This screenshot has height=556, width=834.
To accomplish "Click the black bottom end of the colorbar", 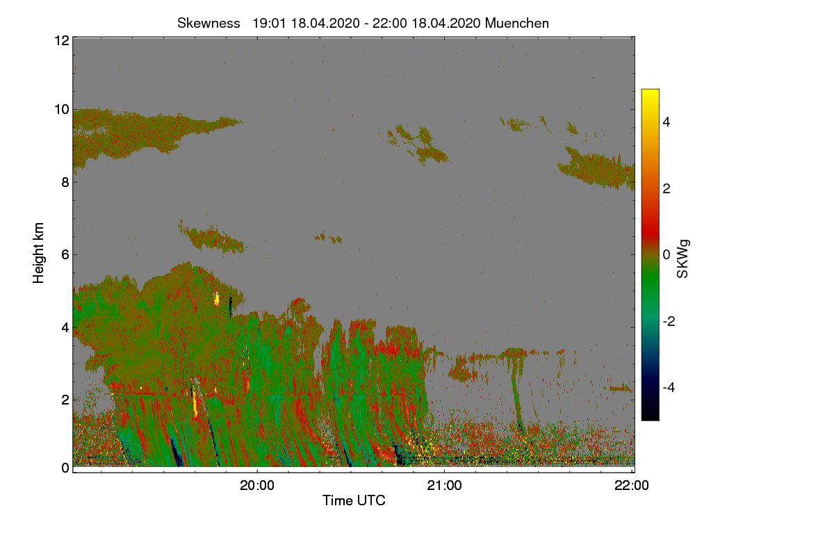I will click(x=650, y=414).
